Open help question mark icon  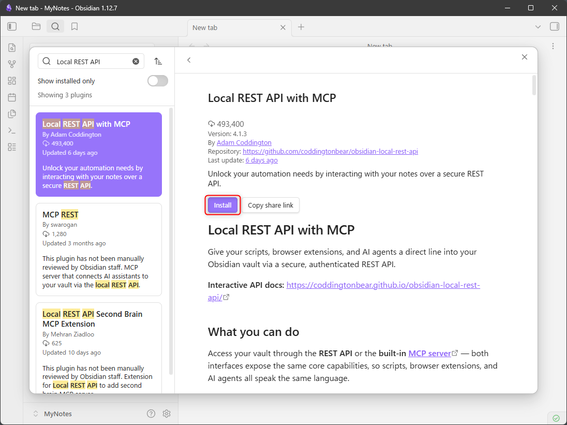click(x=151, y=414)
